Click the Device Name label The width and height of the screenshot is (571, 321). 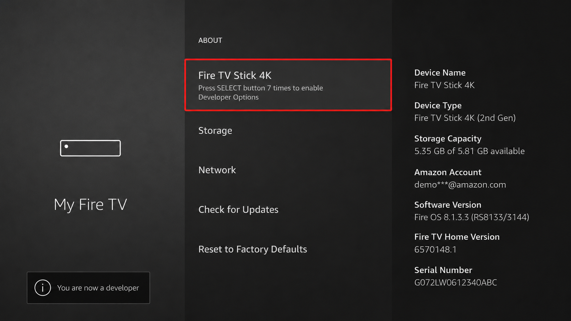click(440, 73)
